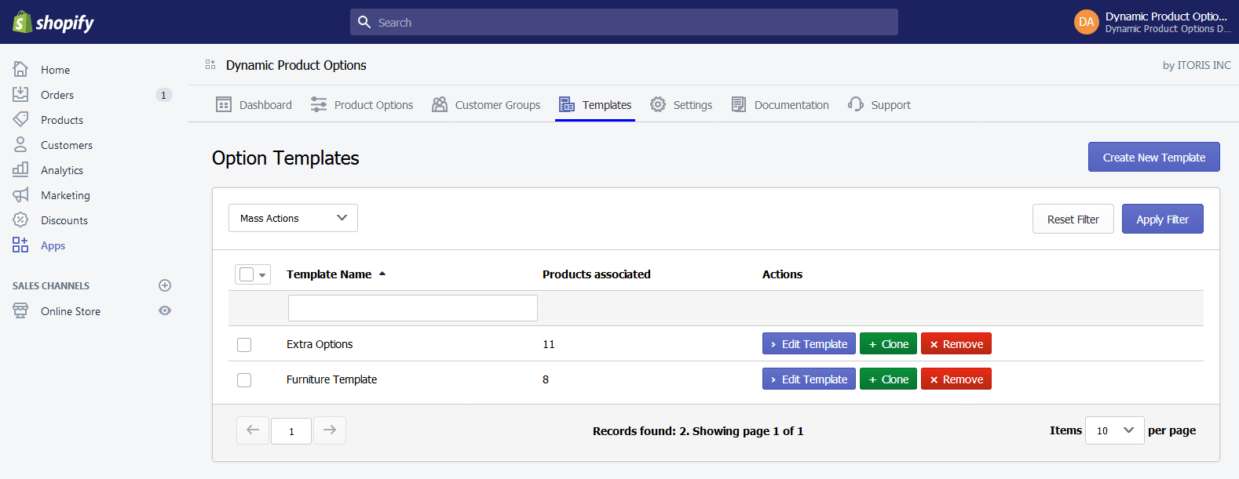Click the Customer Groups people icon
This screenshot has width=1239, height=479.
440,104
